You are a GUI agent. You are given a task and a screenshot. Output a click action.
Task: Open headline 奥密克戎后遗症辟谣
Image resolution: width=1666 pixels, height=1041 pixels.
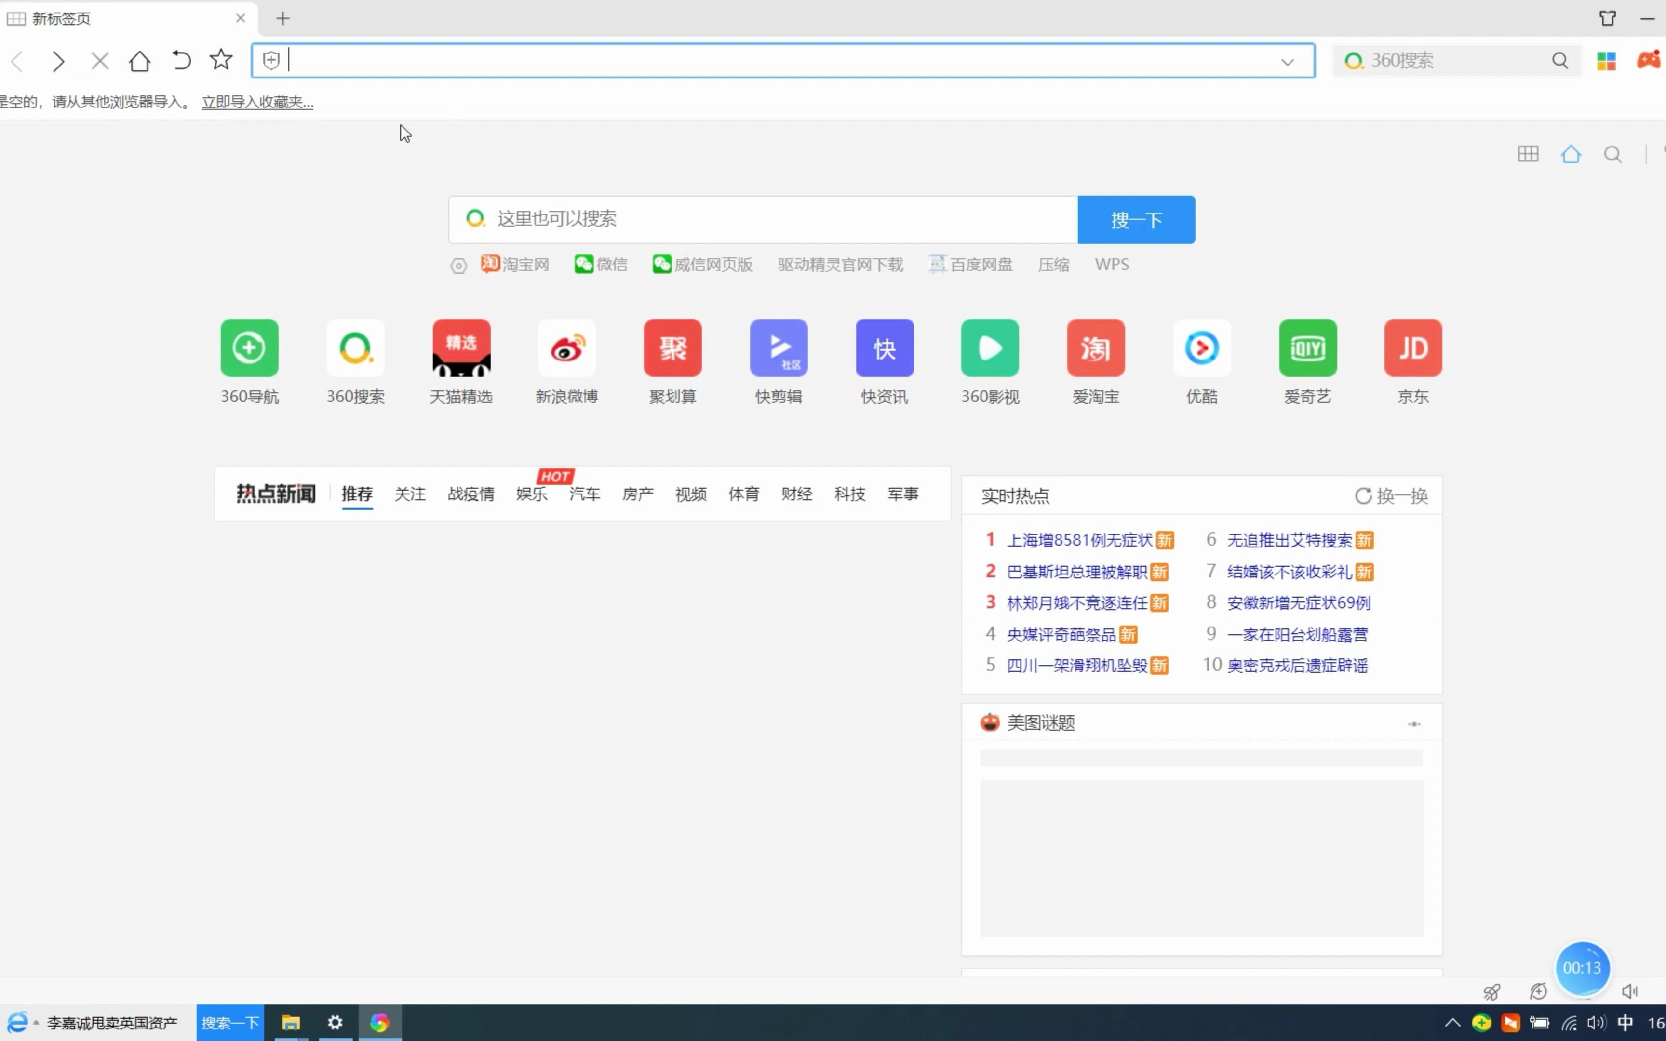click(x=1297, y=665)
